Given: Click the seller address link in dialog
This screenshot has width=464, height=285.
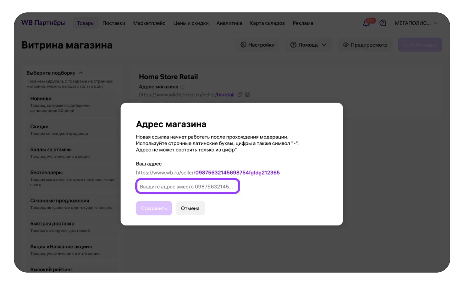Looking at the screenshot, I should click(237, 173).
